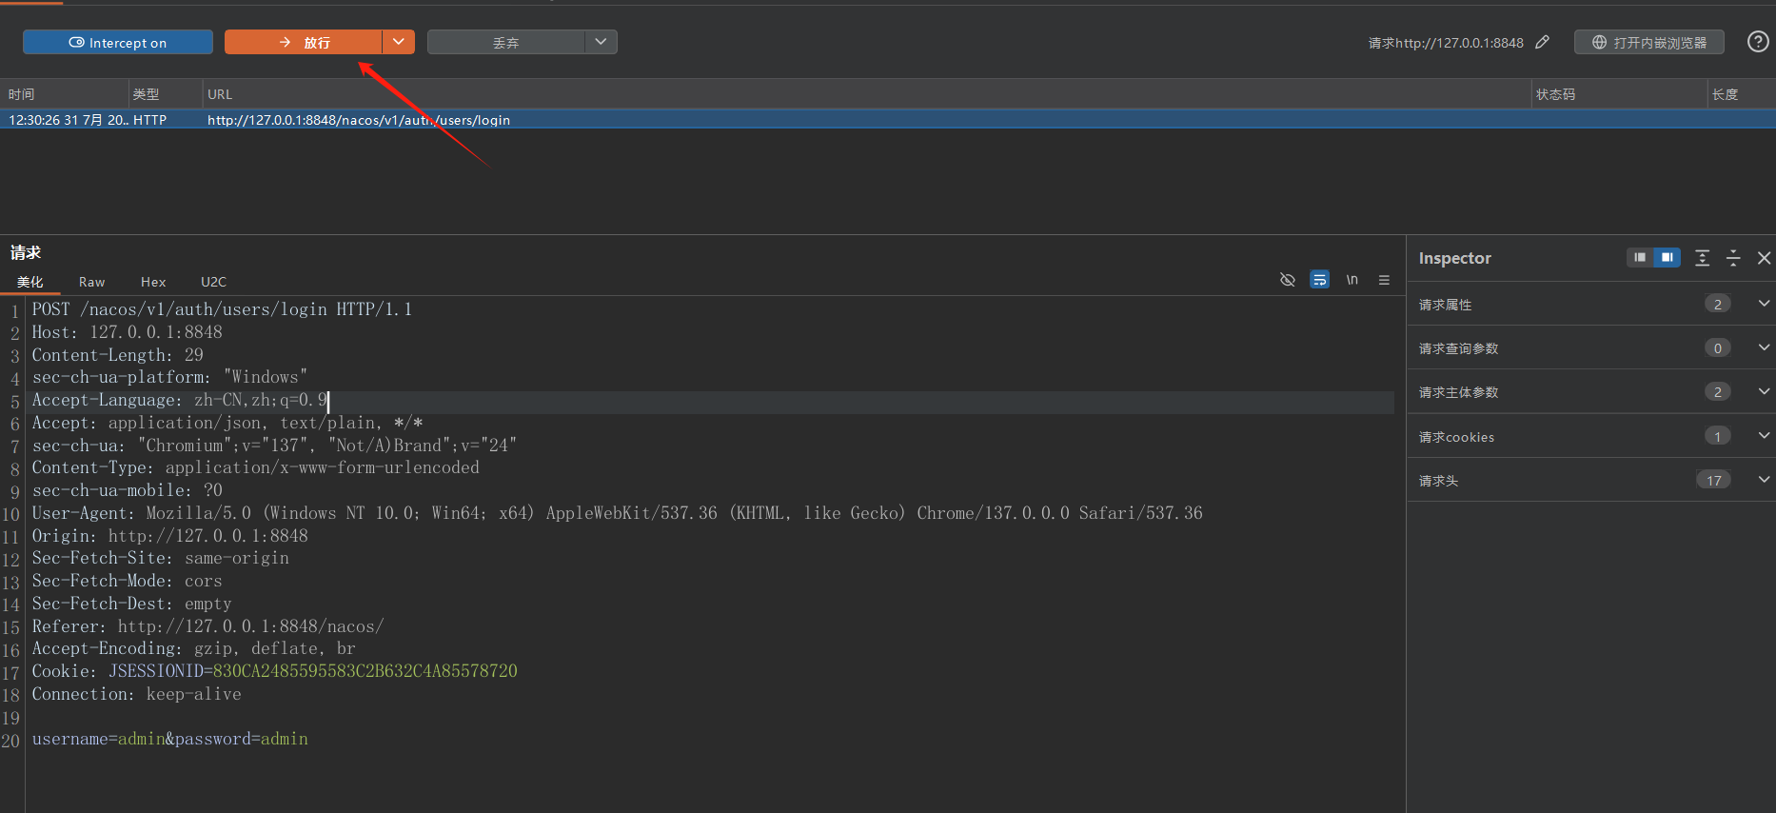This screenshot has height=813, width=1776.
Task: Edit request target with pencil icon
Action: point(1543,42)
